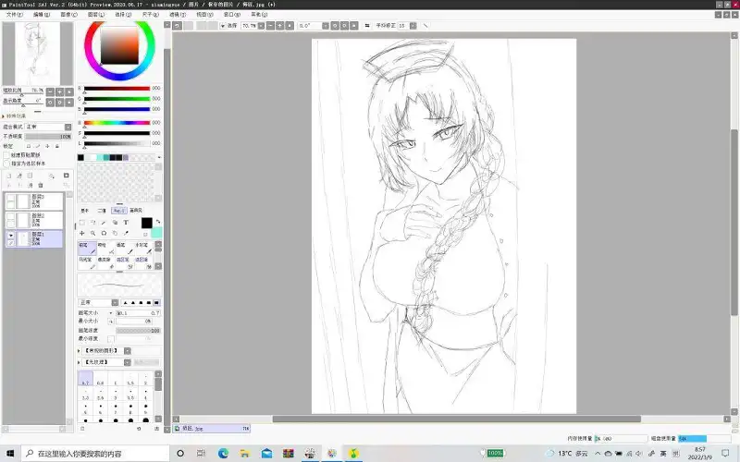This screenshot has height=462, width=740.
Task: Pick the Text tool icon
Action: click(126, 223)
